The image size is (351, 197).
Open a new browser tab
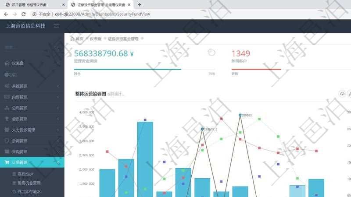[140, 5]
